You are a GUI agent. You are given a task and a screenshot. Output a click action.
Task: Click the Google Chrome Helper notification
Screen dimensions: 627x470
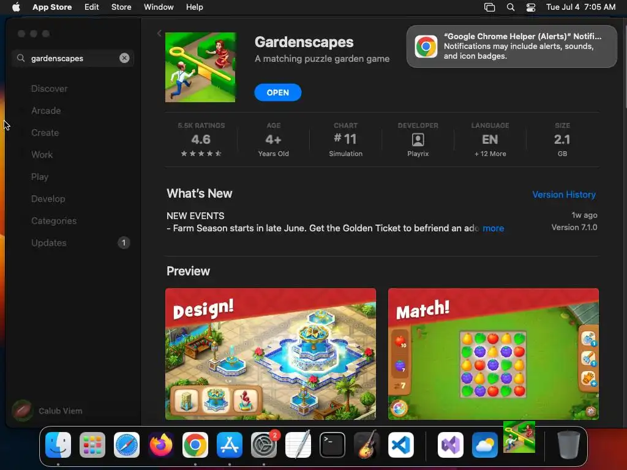[511, 47]
